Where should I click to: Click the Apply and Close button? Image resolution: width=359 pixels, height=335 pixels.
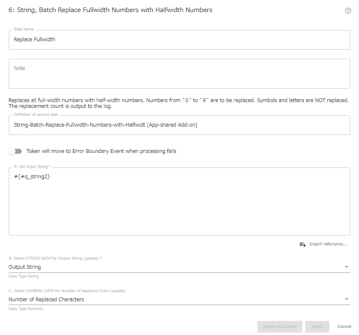click(279, 326)
